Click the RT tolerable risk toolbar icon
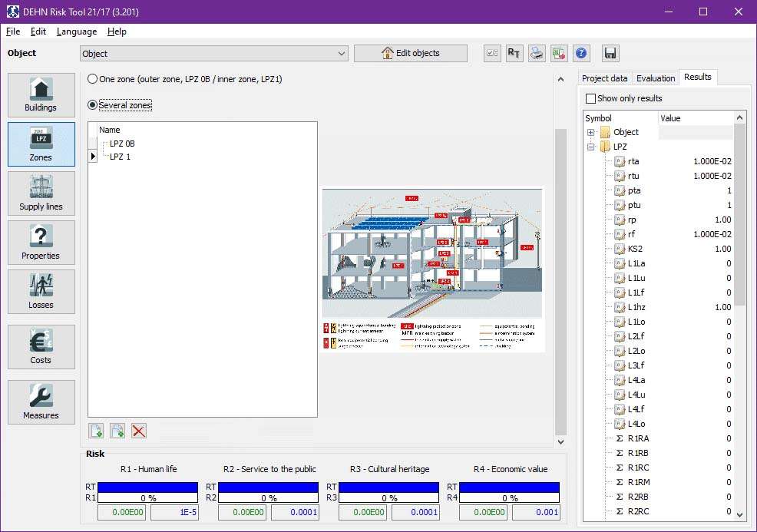This screenshot has height=532, width=757. (x=514, y=53)
